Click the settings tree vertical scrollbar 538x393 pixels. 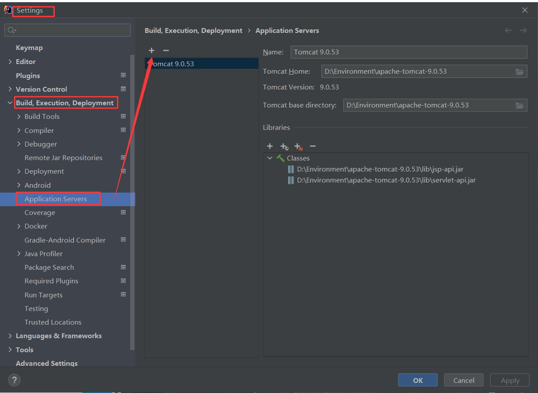(132, 202)
